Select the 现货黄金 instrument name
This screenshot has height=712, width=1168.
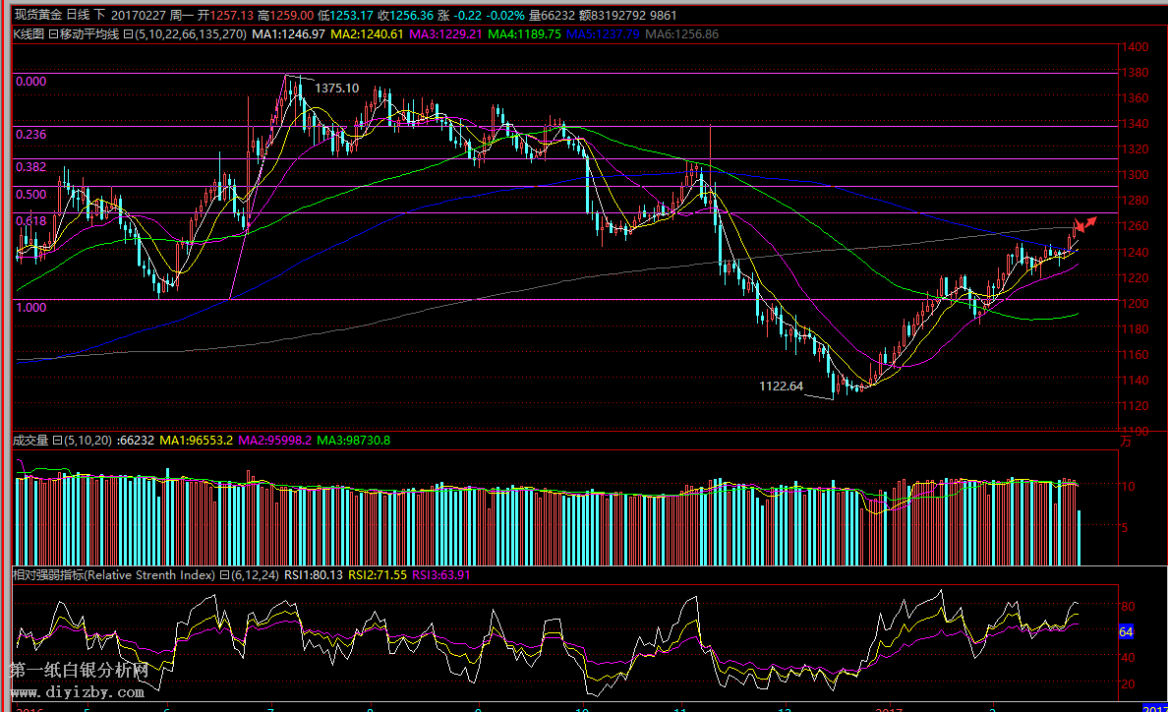tap(38, 15)
